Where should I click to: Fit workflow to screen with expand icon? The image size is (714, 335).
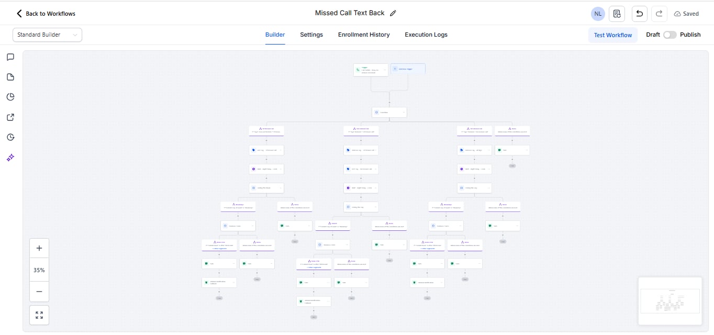click(39, 315)
